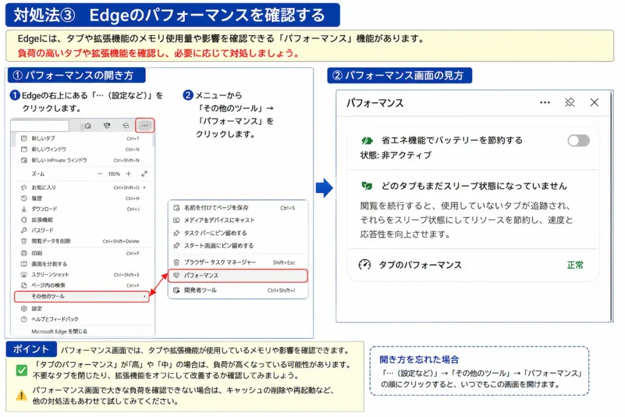Click the タブのパフォーマンス gauge icon
Image resolution: width=625 pixels, height=417 pixels.
pyautogui.click(x=365, y=265)
